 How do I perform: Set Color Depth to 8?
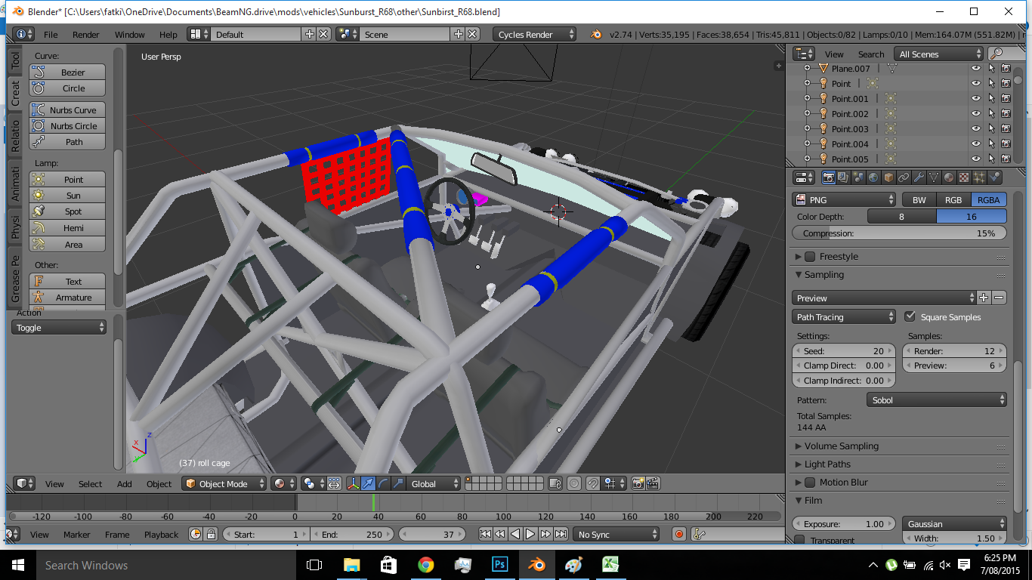click(x=901, y=217)
